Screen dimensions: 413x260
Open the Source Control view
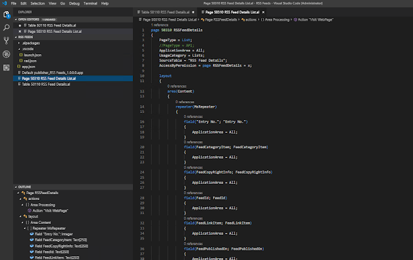pyautogui.click(x=6, y=41)
